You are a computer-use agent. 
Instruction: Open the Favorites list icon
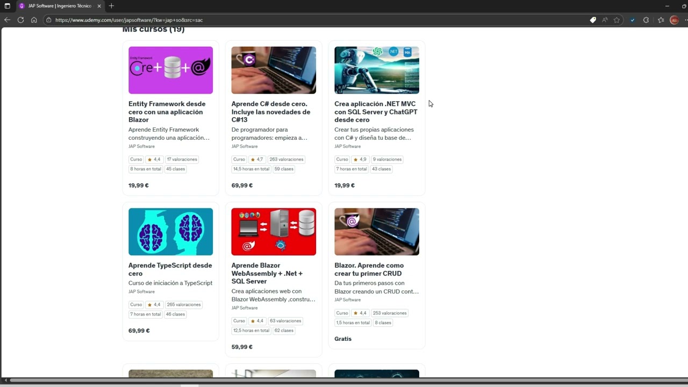click(661, 20)
